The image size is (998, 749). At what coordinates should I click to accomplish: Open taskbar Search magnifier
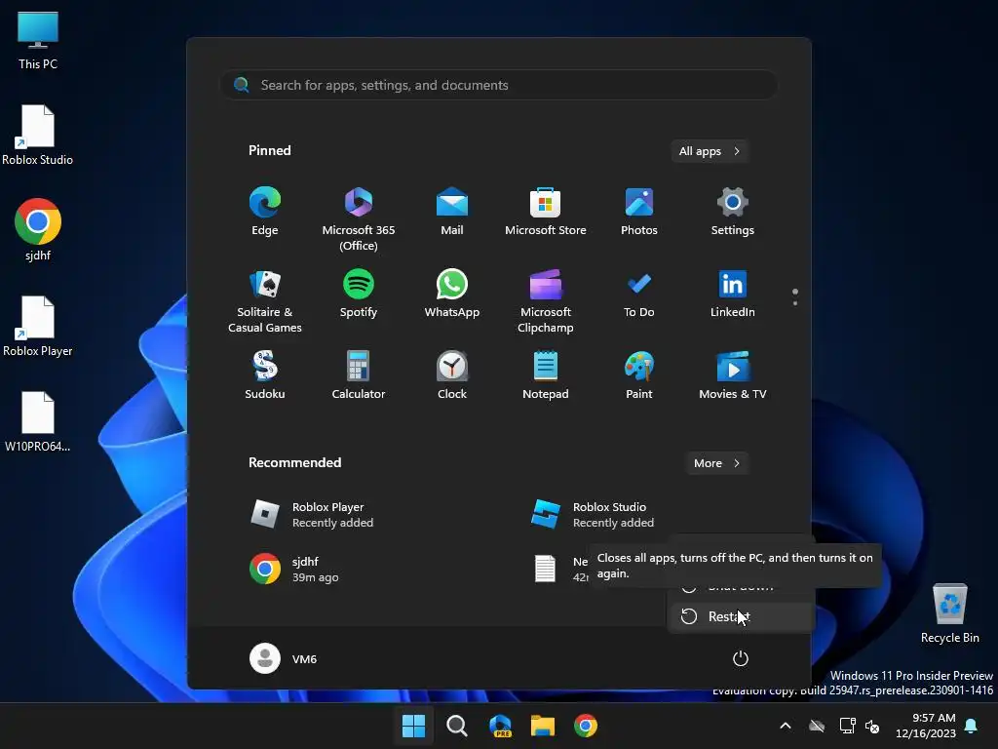tap(456, 726)
